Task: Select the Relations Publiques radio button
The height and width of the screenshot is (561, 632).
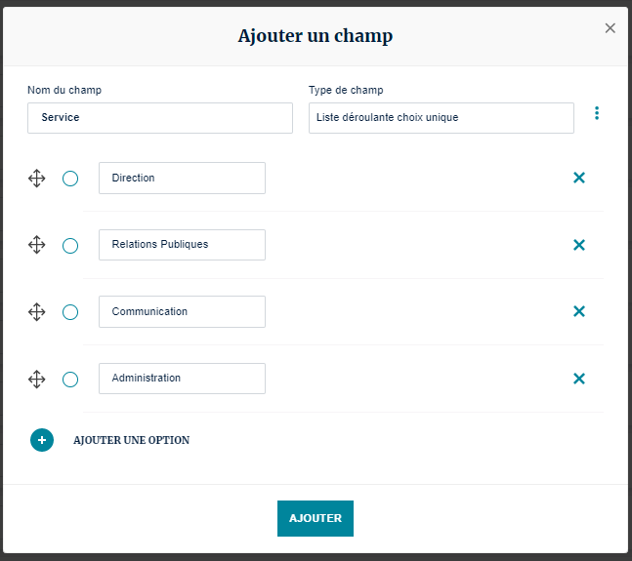Action: click(70, 246)
